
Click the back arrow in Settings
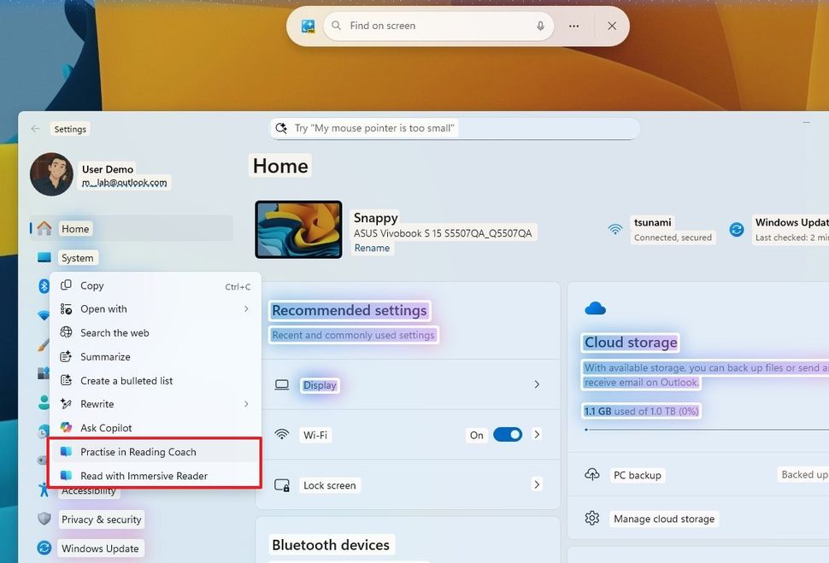coord(35,129)
